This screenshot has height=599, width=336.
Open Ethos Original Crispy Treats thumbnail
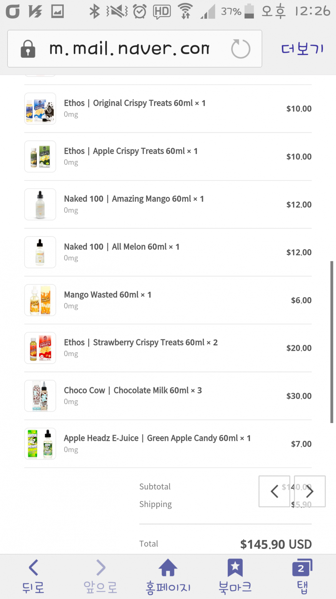click(40, 109)
